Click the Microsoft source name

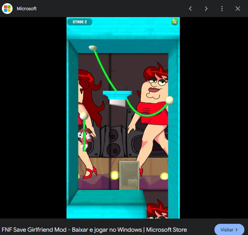pyautogui.click(x=27, y=9)
